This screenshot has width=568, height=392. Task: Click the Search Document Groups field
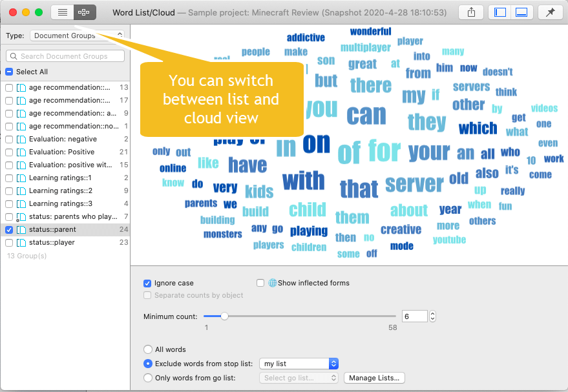(65, 56)
